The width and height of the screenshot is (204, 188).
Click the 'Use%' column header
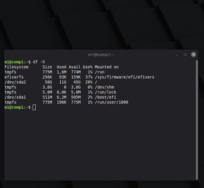click(88, 67)
